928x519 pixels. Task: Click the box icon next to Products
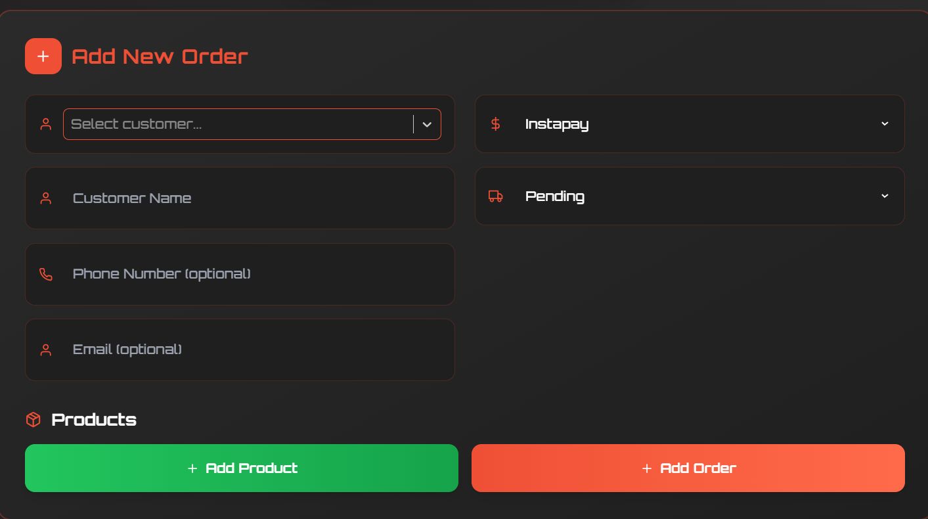tap(33, 420)
